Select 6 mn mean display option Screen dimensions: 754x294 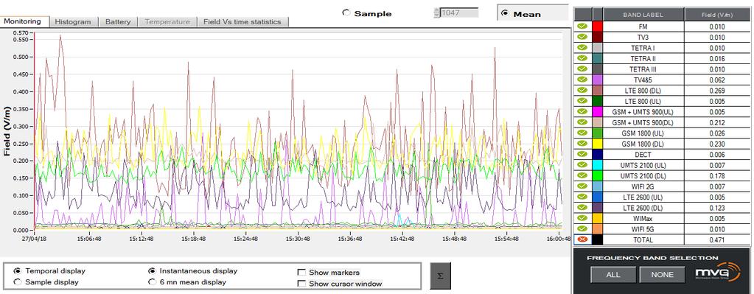click(152, 282)
